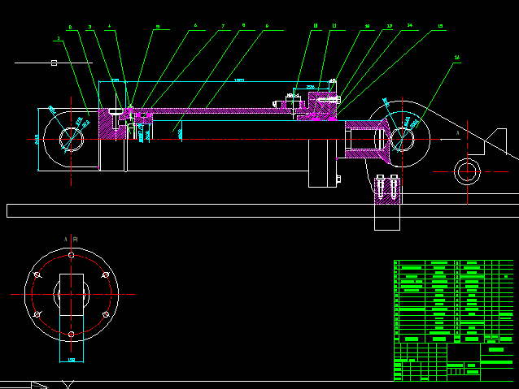Pick the top bolt hole on the flange view
The height and width of the screenshot is (389, 519).
click(x=71, y=255)
